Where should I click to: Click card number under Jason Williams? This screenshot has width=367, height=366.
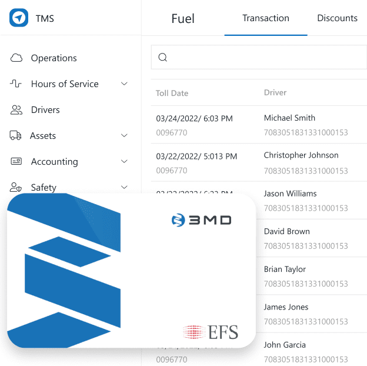(x=306, y=208)
